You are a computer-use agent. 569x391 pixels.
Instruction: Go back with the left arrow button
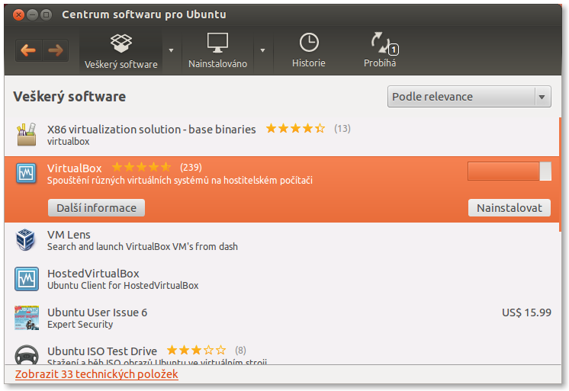pos(28,50)
